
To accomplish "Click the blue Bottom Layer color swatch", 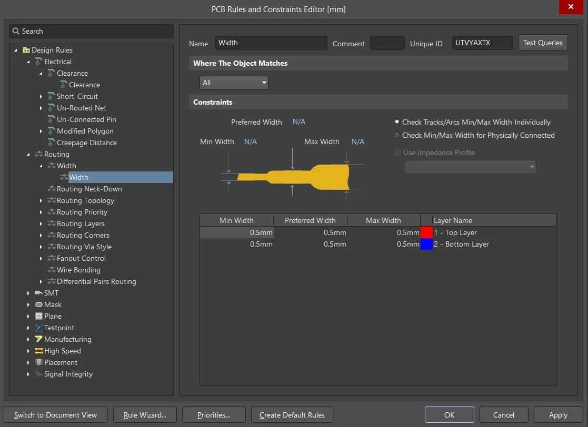I will (x=426, y=244).
